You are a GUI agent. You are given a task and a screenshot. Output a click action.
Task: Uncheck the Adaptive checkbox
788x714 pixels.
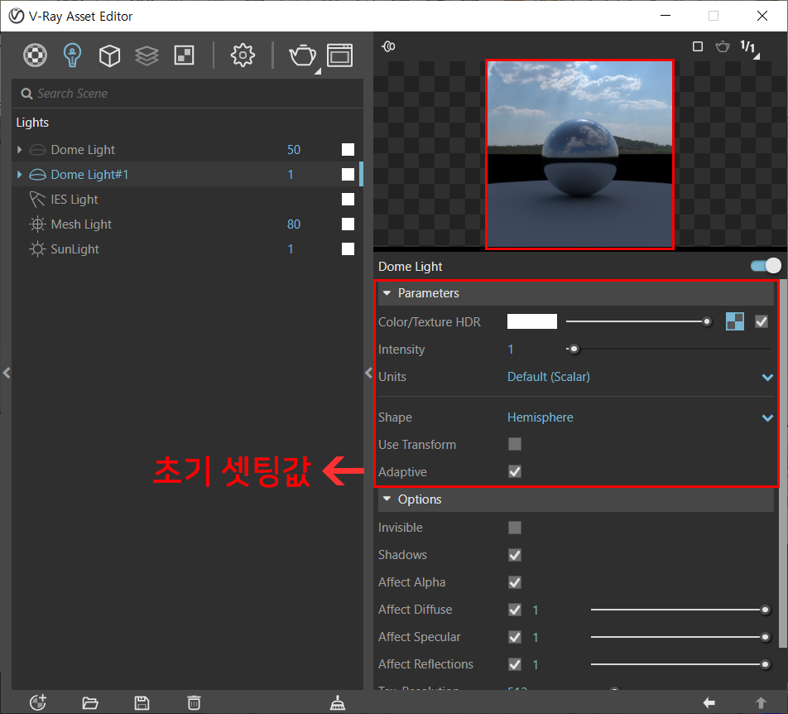point(515,471)
